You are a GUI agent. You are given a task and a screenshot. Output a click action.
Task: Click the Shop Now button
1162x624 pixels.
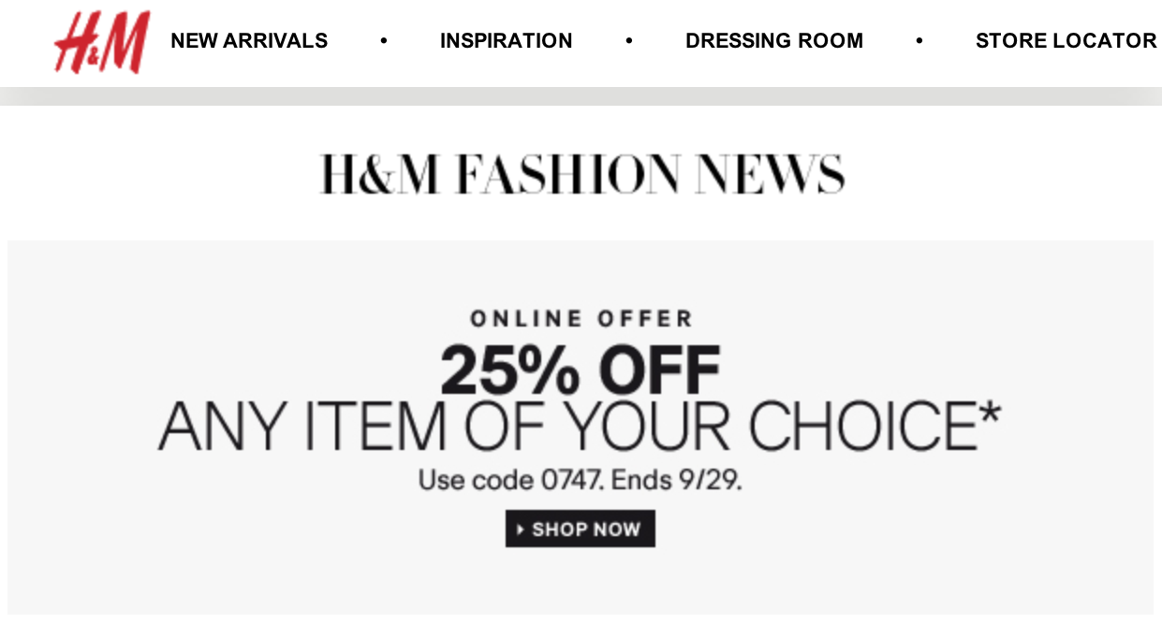[x=581, y=529]
